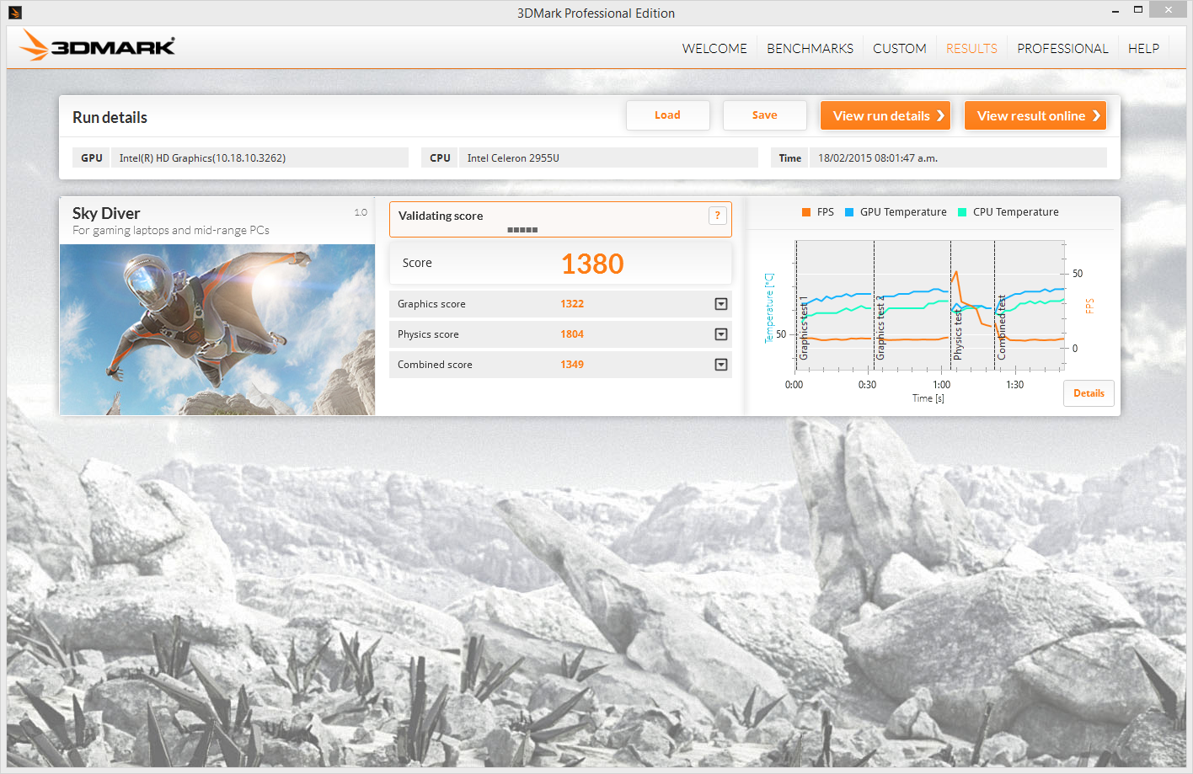Select the Results tab
This screenshot has height=774, width=1193.
click(x=971, y=49)
